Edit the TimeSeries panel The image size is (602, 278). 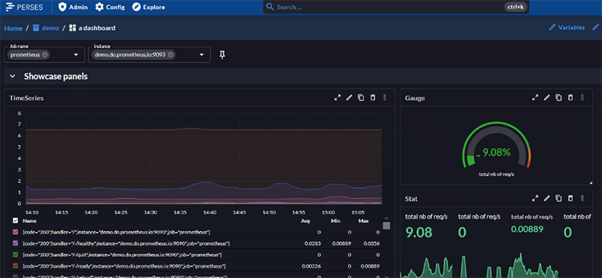[349, 98]
